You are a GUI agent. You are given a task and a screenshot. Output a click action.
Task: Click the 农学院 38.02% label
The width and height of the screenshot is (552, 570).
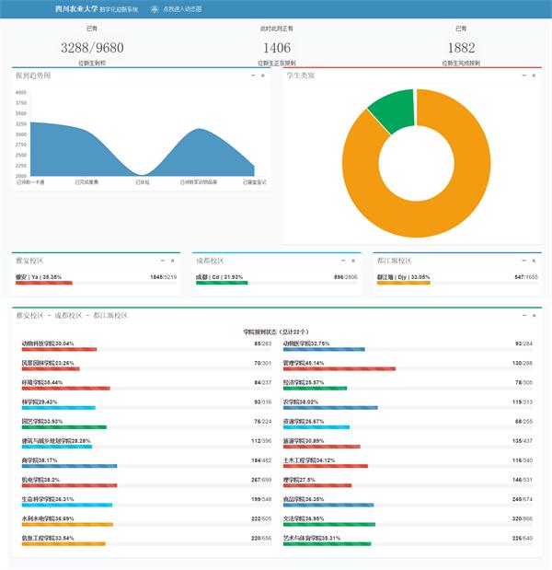(301, 402)
